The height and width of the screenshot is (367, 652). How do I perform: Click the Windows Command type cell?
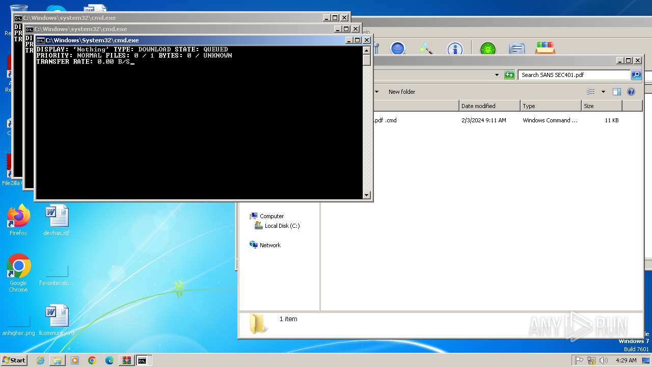pos(550,120)
